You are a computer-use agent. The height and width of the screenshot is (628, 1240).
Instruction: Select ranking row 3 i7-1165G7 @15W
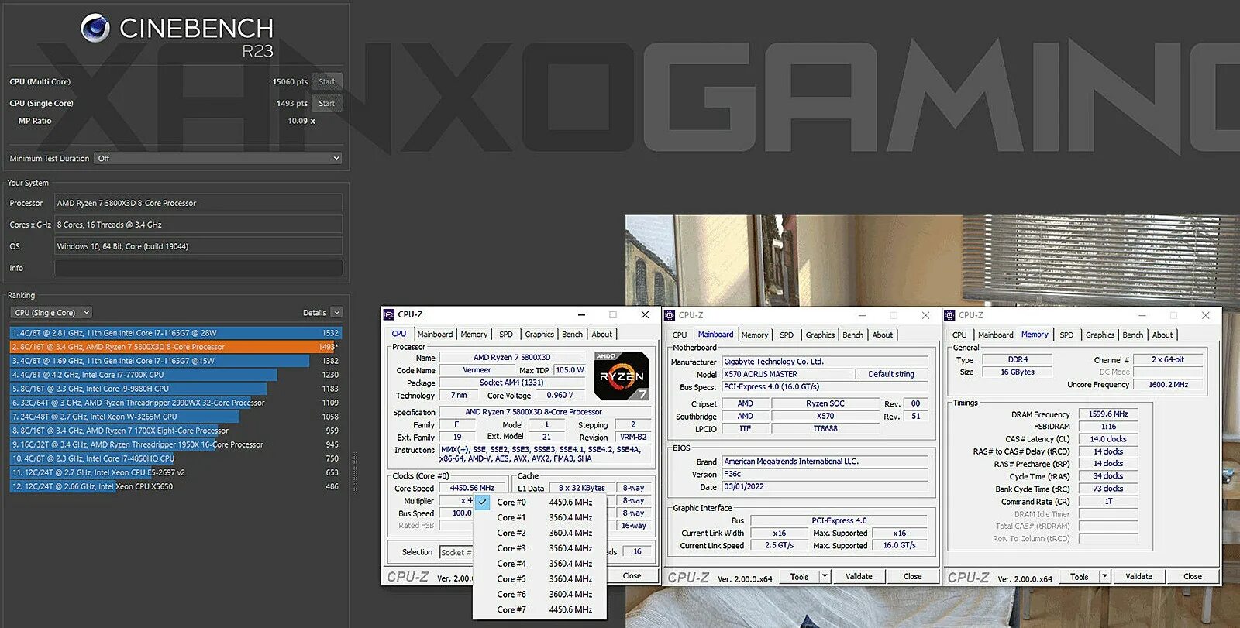[176, 361]
